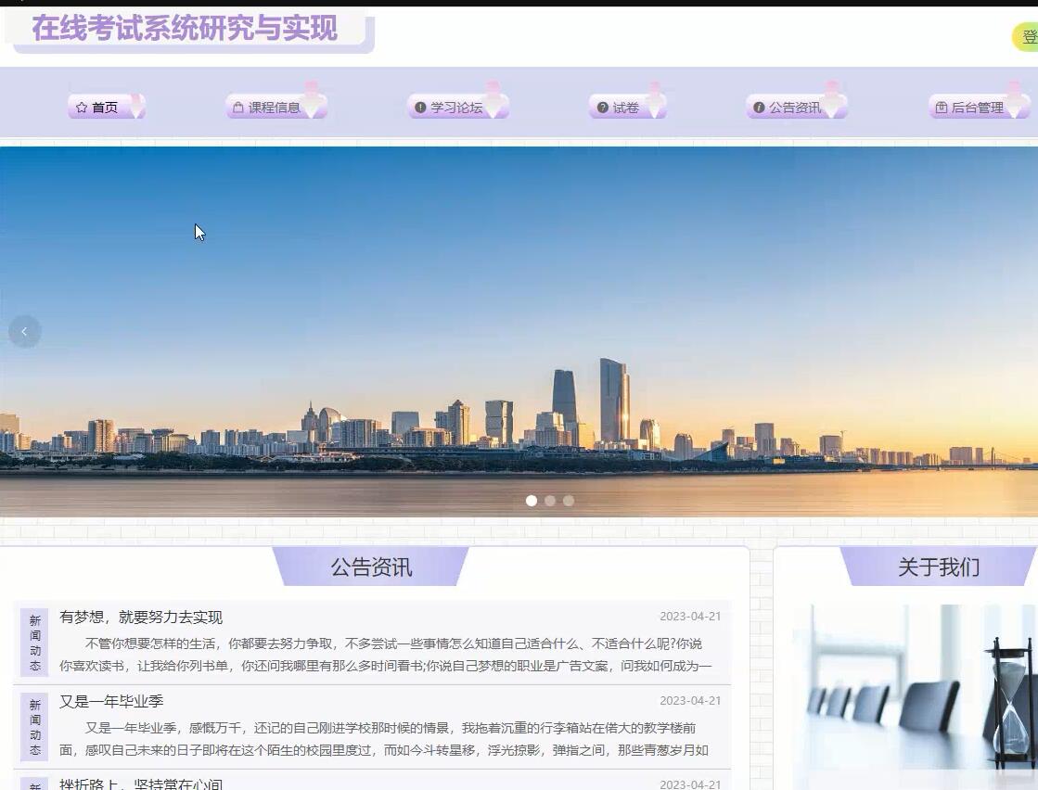This screenshot has height=790, width=1038.
Task: Open the 课程信息 menu item
Action: click(276, 108)
